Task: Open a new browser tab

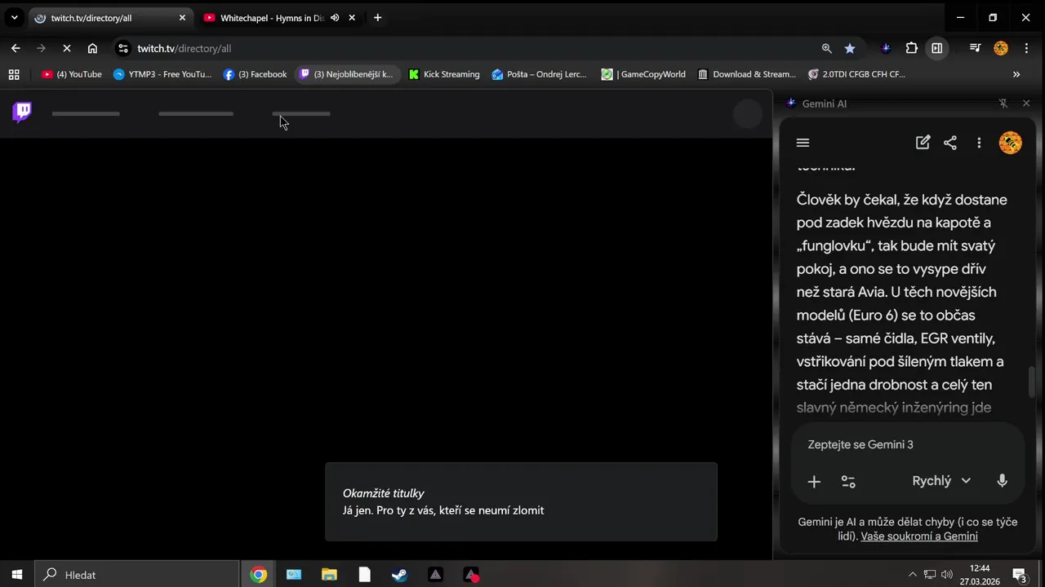Action: point(377,18)
